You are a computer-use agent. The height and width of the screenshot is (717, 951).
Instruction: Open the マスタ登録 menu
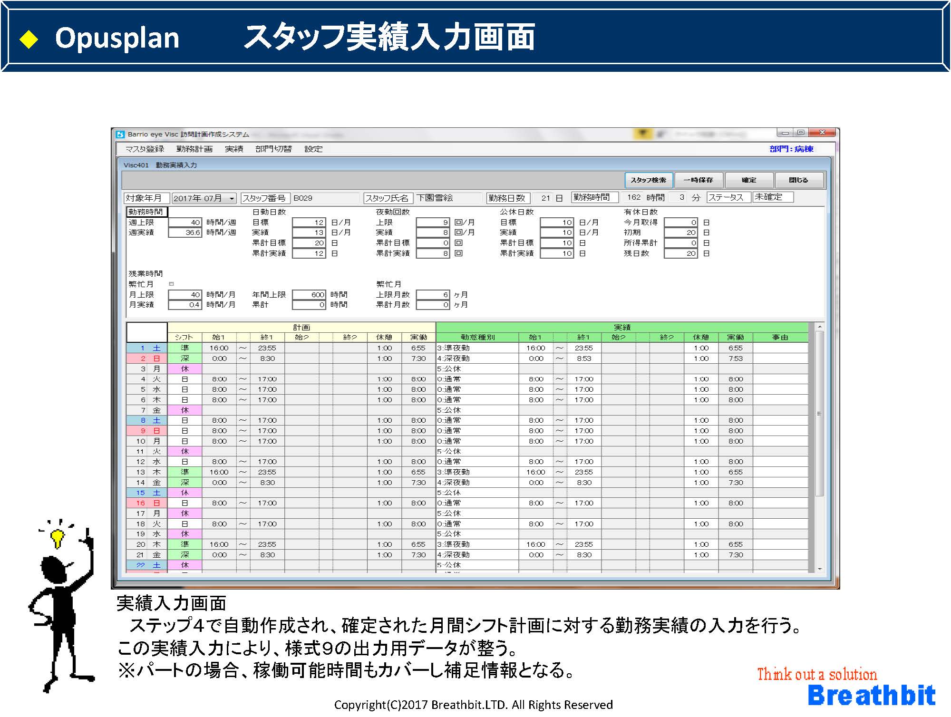tap(145, 149)
